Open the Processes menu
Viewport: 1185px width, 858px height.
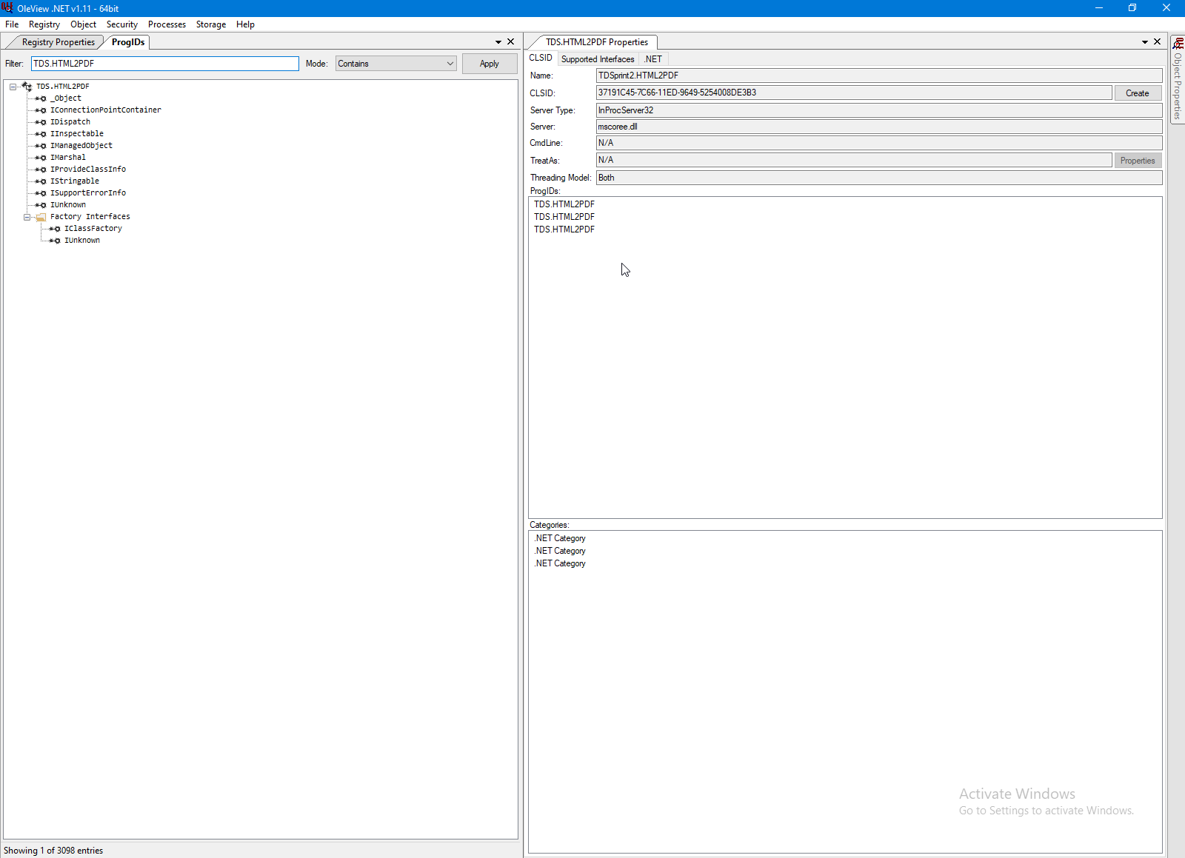167,24
